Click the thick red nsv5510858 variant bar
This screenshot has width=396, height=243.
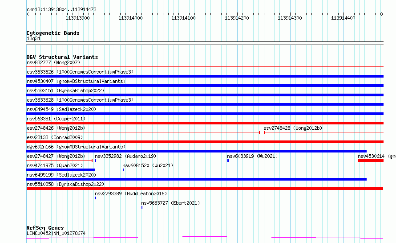pyautogui.click(x=205, y=189)
